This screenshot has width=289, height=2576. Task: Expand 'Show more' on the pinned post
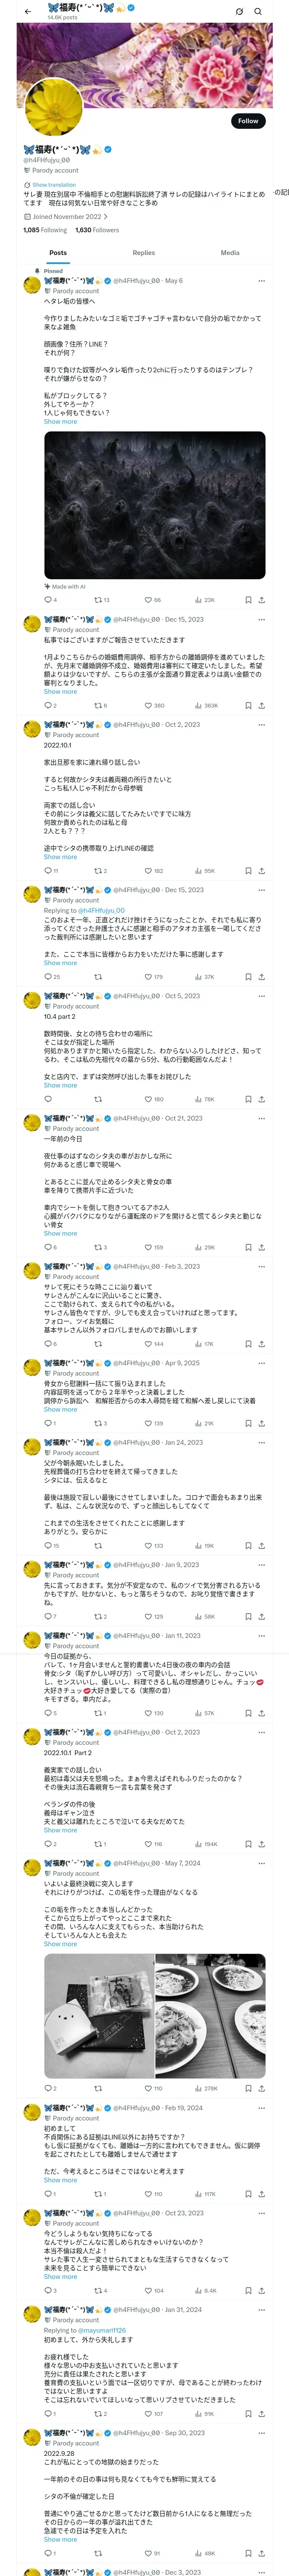[60, 422]
